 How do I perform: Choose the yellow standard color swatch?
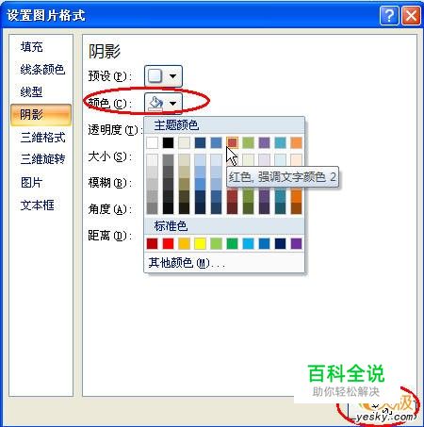coord(200,243)
